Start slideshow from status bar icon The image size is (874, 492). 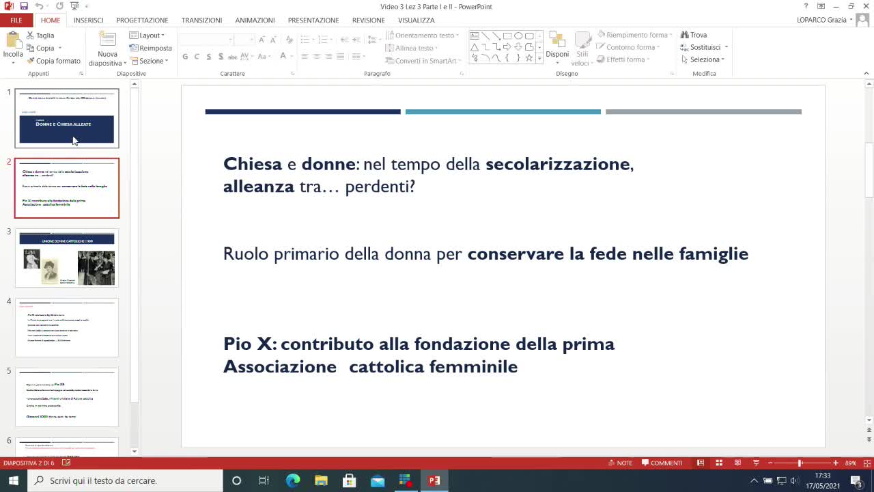[x=756, y=463]
